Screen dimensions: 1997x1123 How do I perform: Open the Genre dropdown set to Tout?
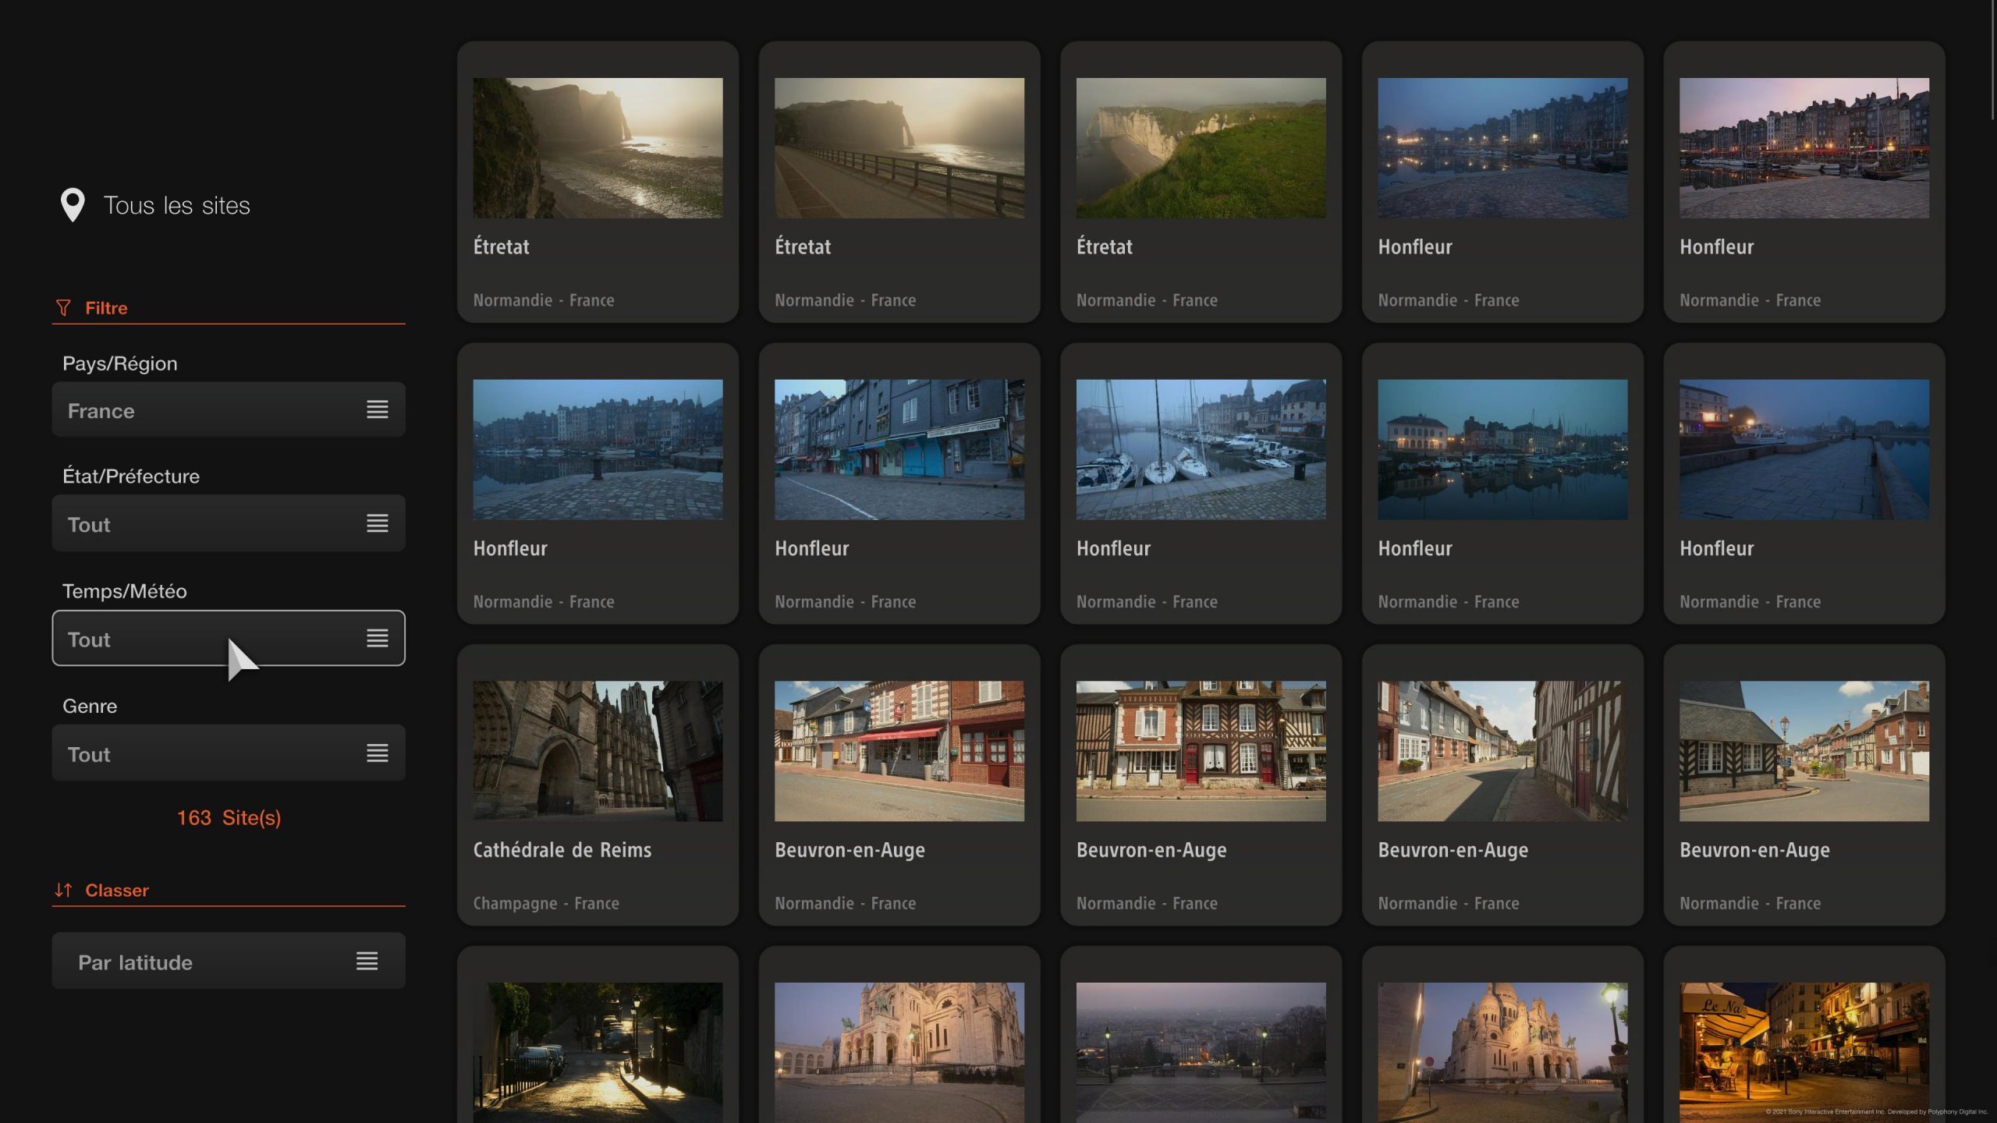(229, 753)
